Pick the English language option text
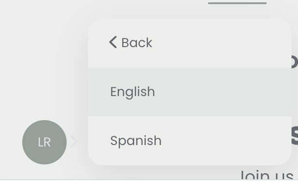This screenshot has height=182, width=298. (132, 92)
